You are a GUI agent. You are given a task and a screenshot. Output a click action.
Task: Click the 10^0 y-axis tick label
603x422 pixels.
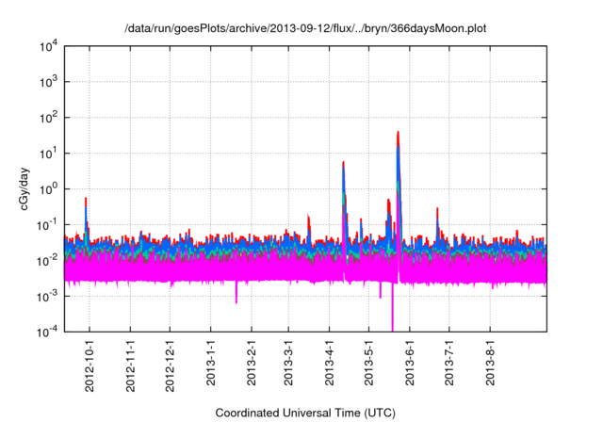click(x=48, y=188)
